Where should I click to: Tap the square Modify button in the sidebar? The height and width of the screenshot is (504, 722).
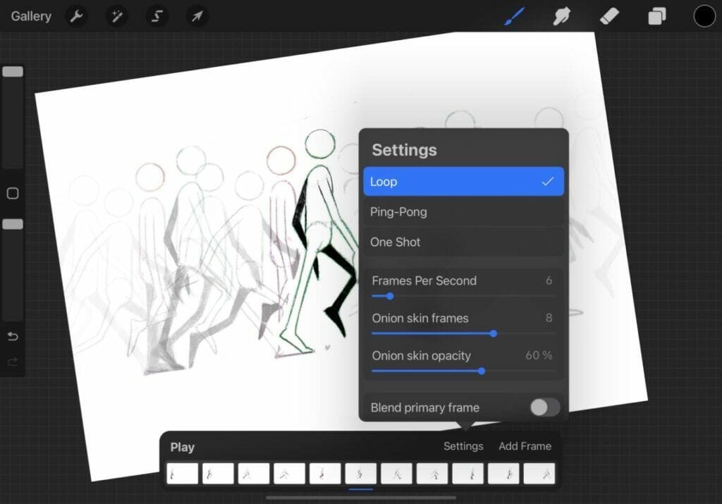tap(13, 193)
